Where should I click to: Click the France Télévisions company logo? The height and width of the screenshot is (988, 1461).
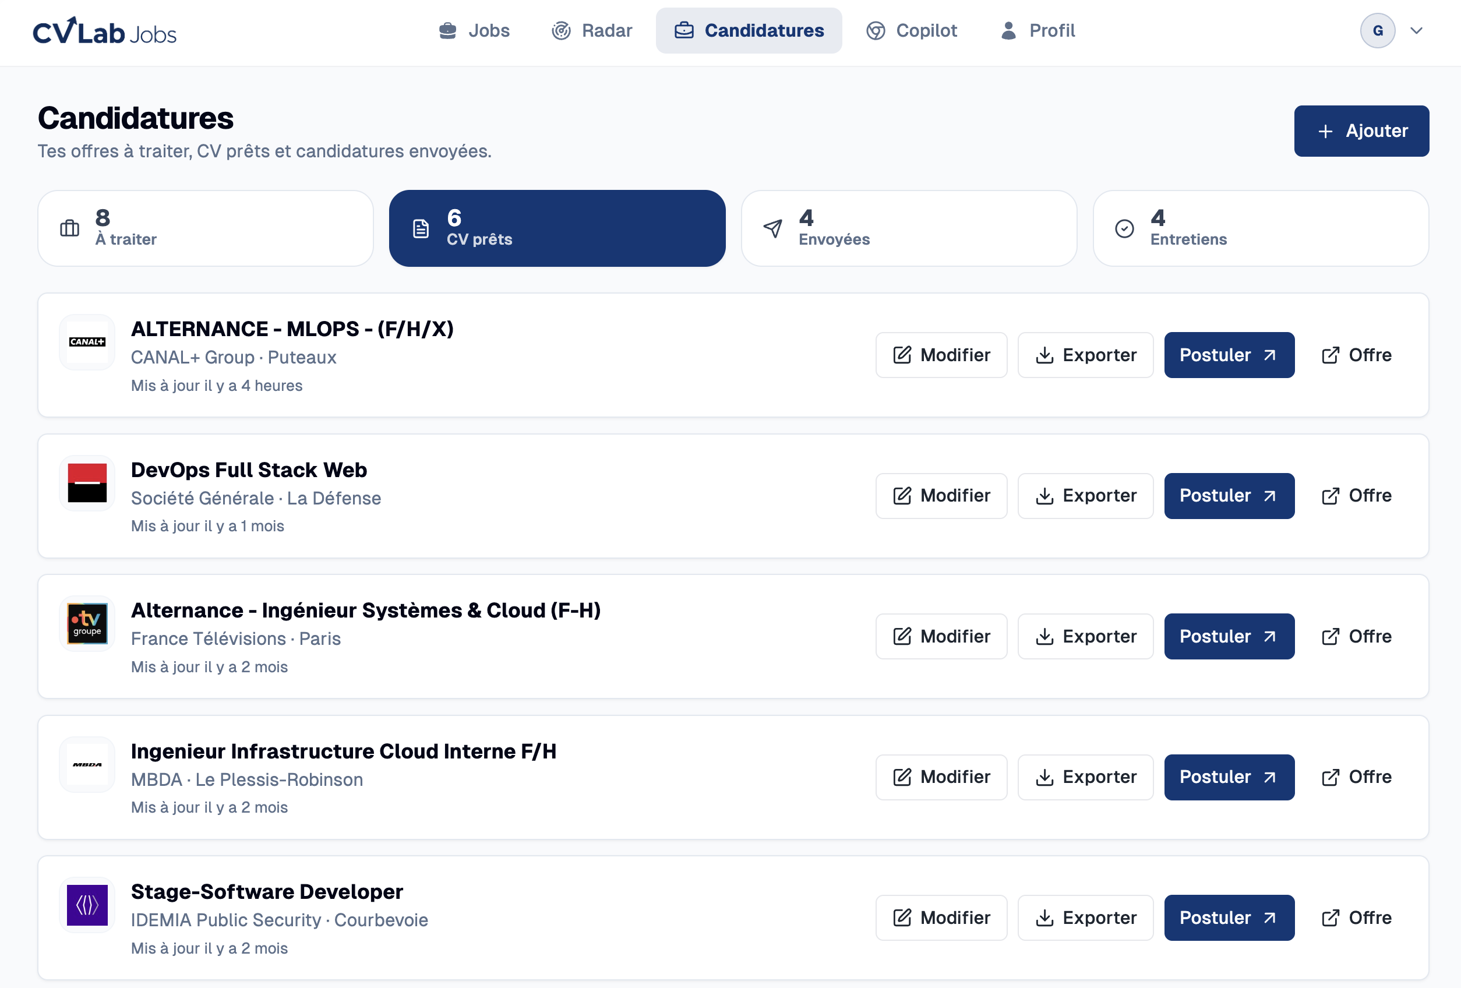87,623
